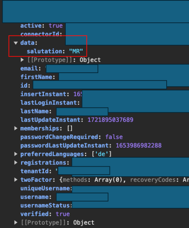Click the passwordLastUpdateInstant value
This screenshot has height=228, width=189.
[x=139, y=146]
